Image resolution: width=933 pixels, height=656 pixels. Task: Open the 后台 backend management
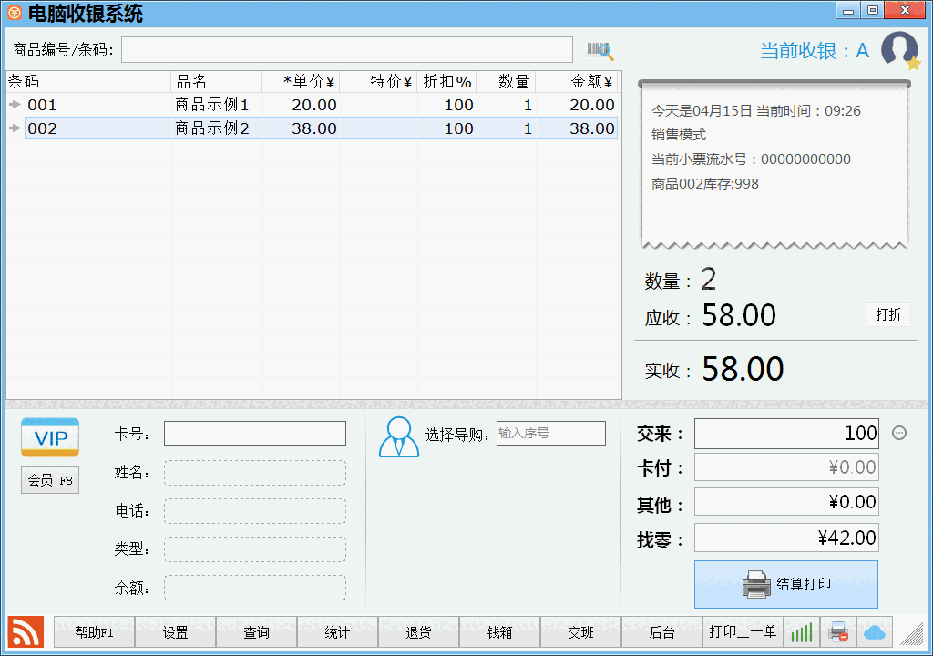(x=661, y=630)
